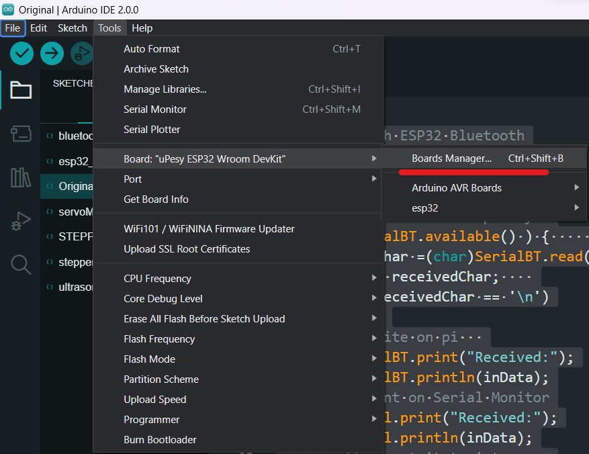The image size is (589, 454).
Task: Click the SKETCHBOOK panel heading
Action: click(73, 83)
